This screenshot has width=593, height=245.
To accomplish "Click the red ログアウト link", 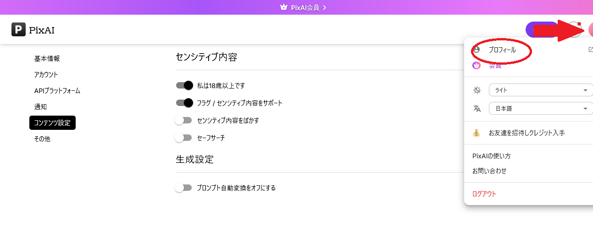I will click(484, 194).
